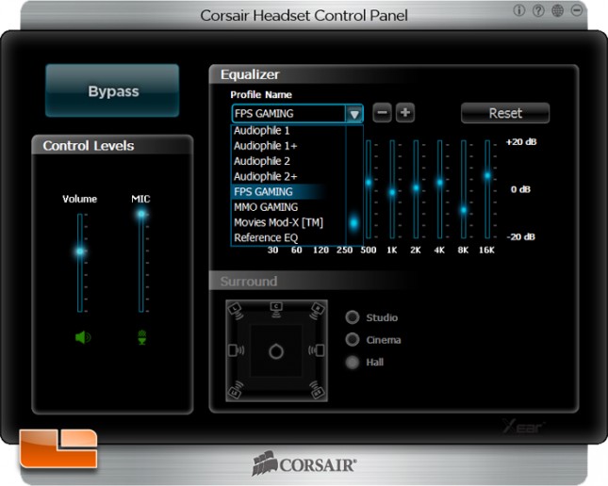Toggle the Bypass button

point(112,90)
